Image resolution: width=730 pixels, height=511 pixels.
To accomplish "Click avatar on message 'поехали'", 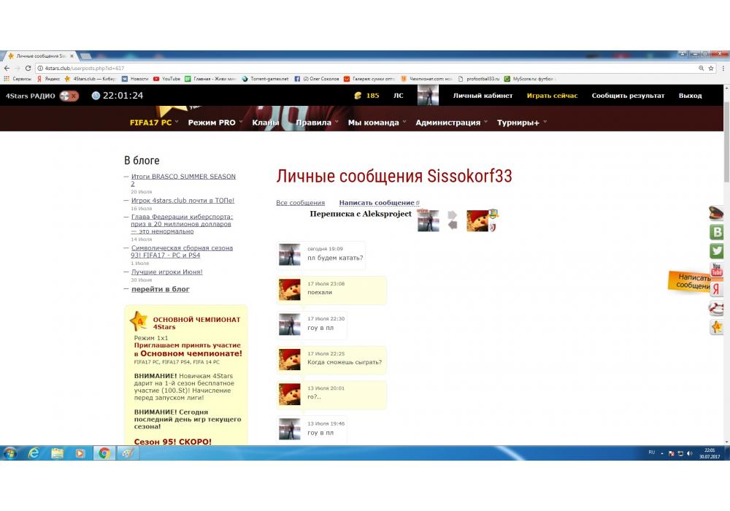I will click(290, 290).
